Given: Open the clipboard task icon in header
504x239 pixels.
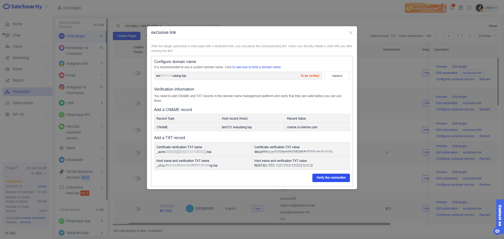Looking at the screenshot, I should (x=461, y=8).
